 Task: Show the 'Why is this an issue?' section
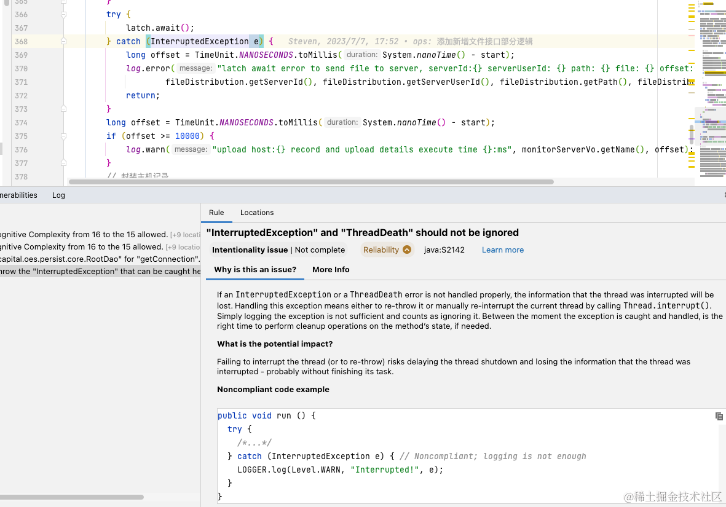click(x=255, y=269)
